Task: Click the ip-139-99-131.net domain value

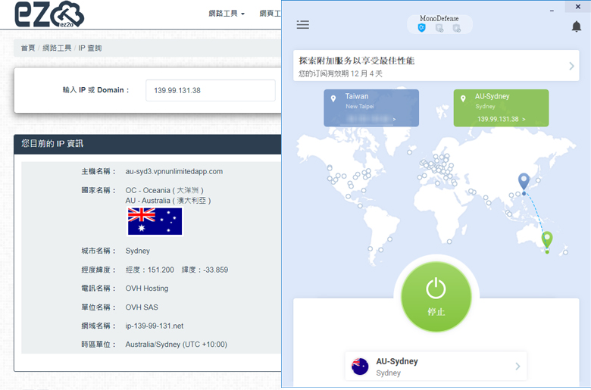Action: [155, 326]
